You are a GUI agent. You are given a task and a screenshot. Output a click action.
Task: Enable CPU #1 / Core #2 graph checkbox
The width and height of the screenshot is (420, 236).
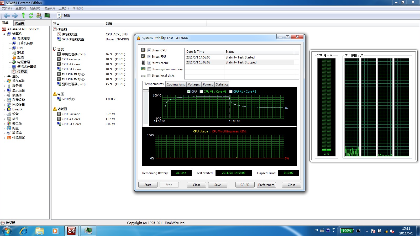pos(231,92)
